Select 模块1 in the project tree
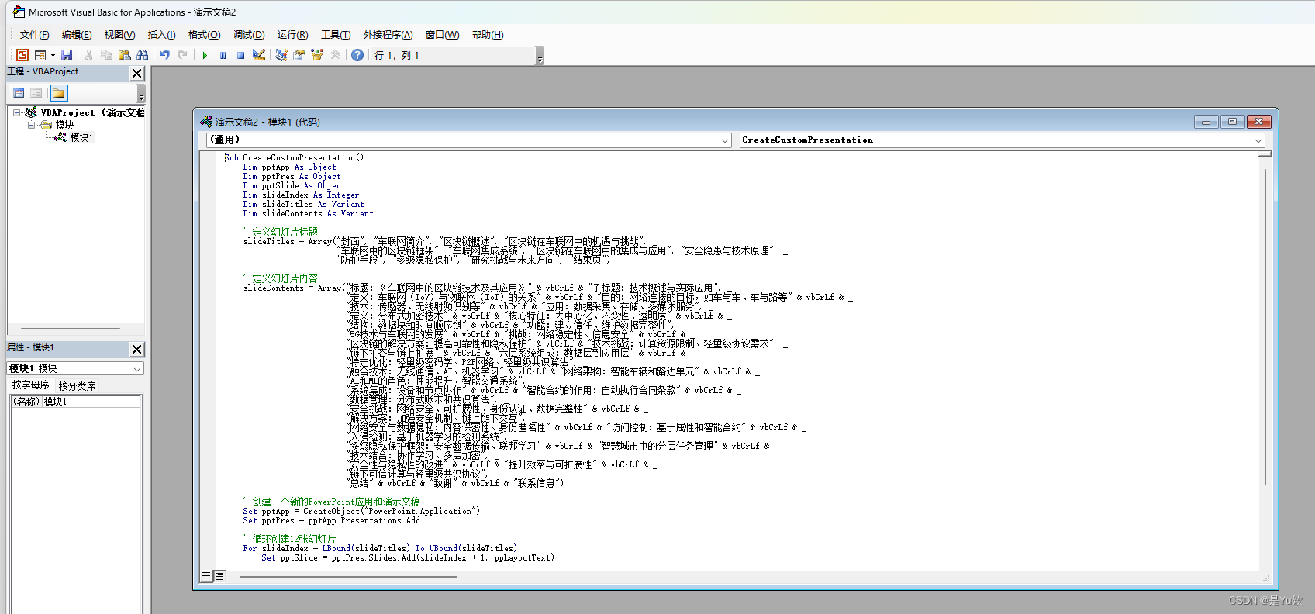Screen dimensions: 1315x614 tap(81, 137)
